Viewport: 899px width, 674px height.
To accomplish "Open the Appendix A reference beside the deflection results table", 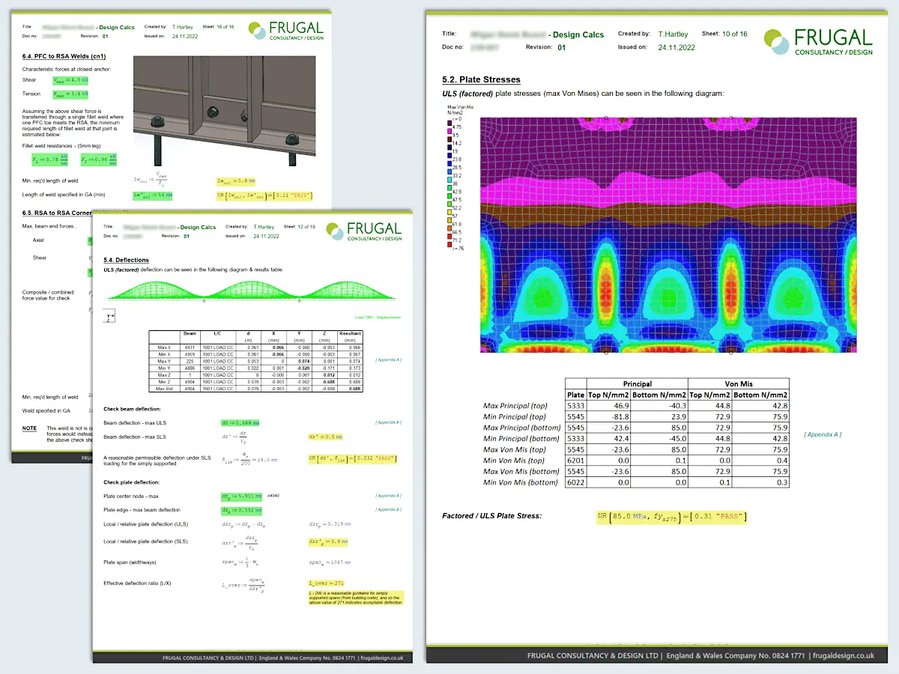I will coord(388,360).
